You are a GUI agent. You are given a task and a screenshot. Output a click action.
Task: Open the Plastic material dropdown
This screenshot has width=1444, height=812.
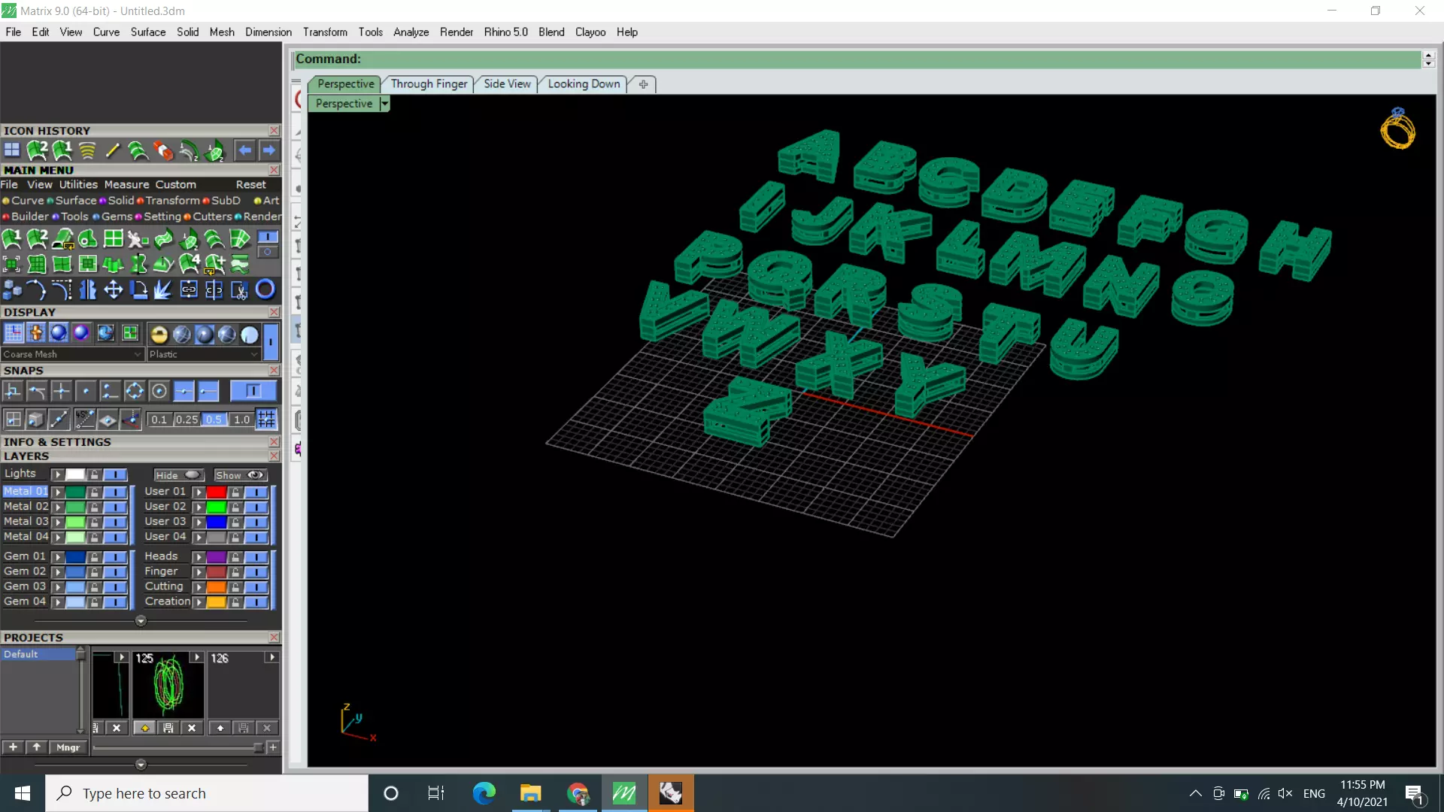(x=203, y=354)
